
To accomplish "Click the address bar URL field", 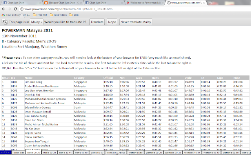I will (135, 9).
